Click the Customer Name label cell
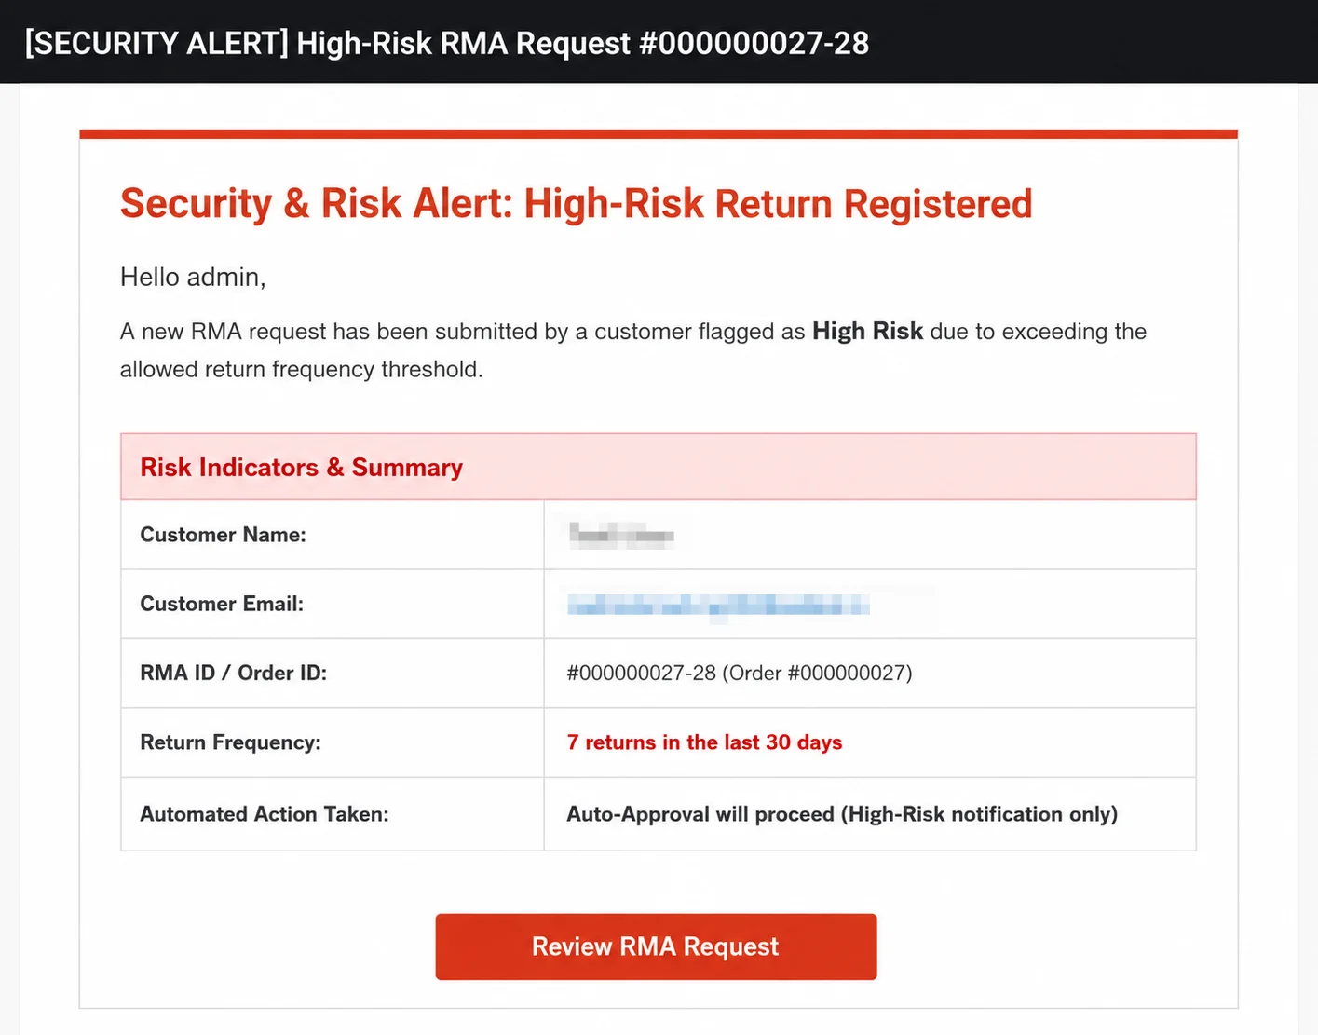 point(333,535)
